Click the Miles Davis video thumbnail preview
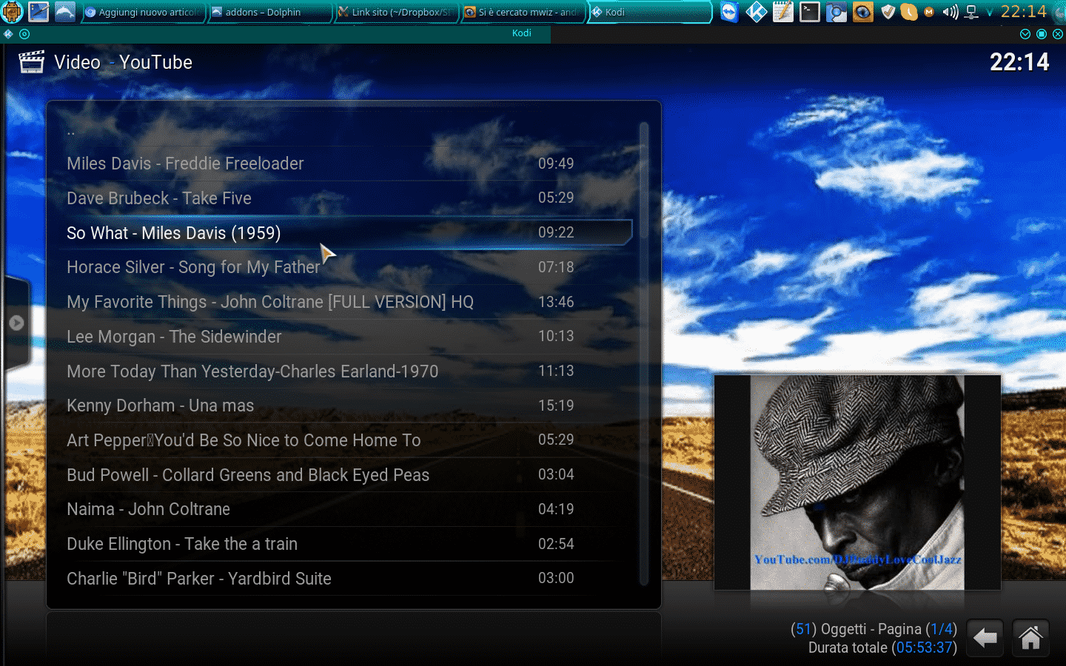Viewport: 1066px width, 666px height. coord(857,482)
